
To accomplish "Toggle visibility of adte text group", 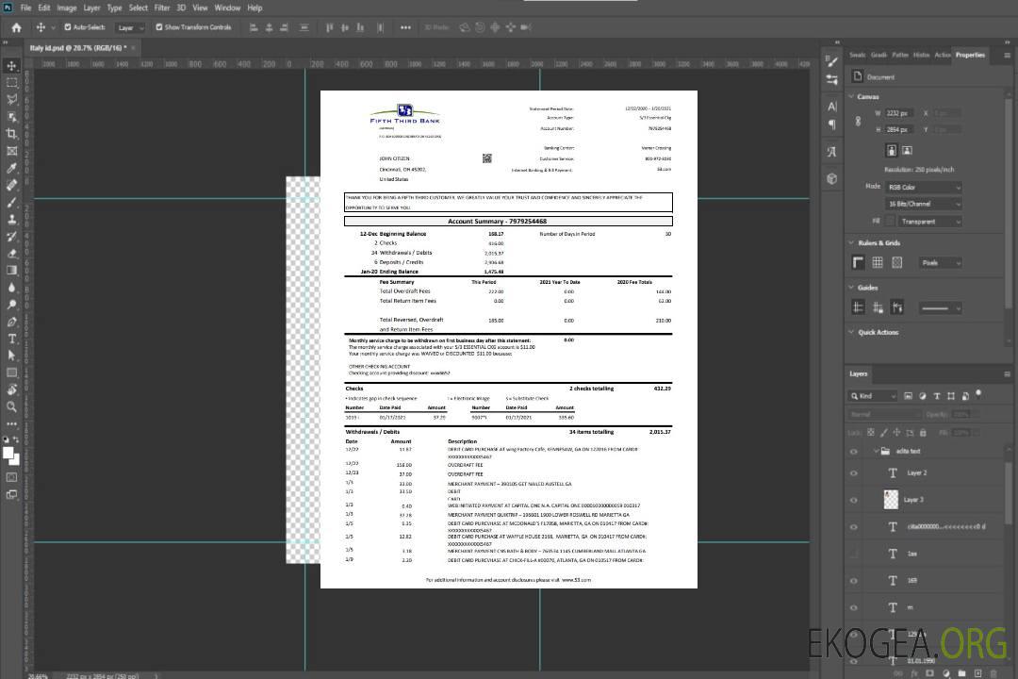I will (x=854, y=452).
